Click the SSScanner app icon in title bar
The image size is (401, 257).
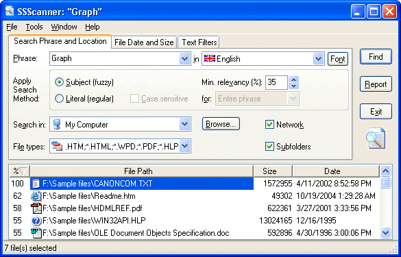[10, 11]
